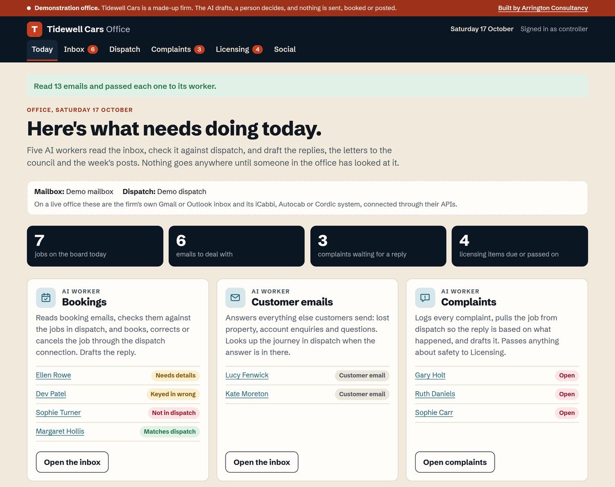The image size is (615, 487).
Task: Open Margaret Hollis's booking email
Action: point(60,431)
